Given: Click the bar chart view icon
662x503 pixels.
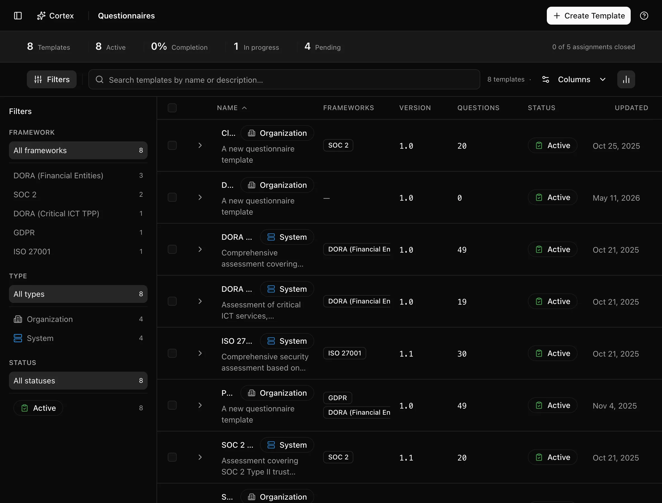Looking at the screenshot, I should (x=626, y=79).
